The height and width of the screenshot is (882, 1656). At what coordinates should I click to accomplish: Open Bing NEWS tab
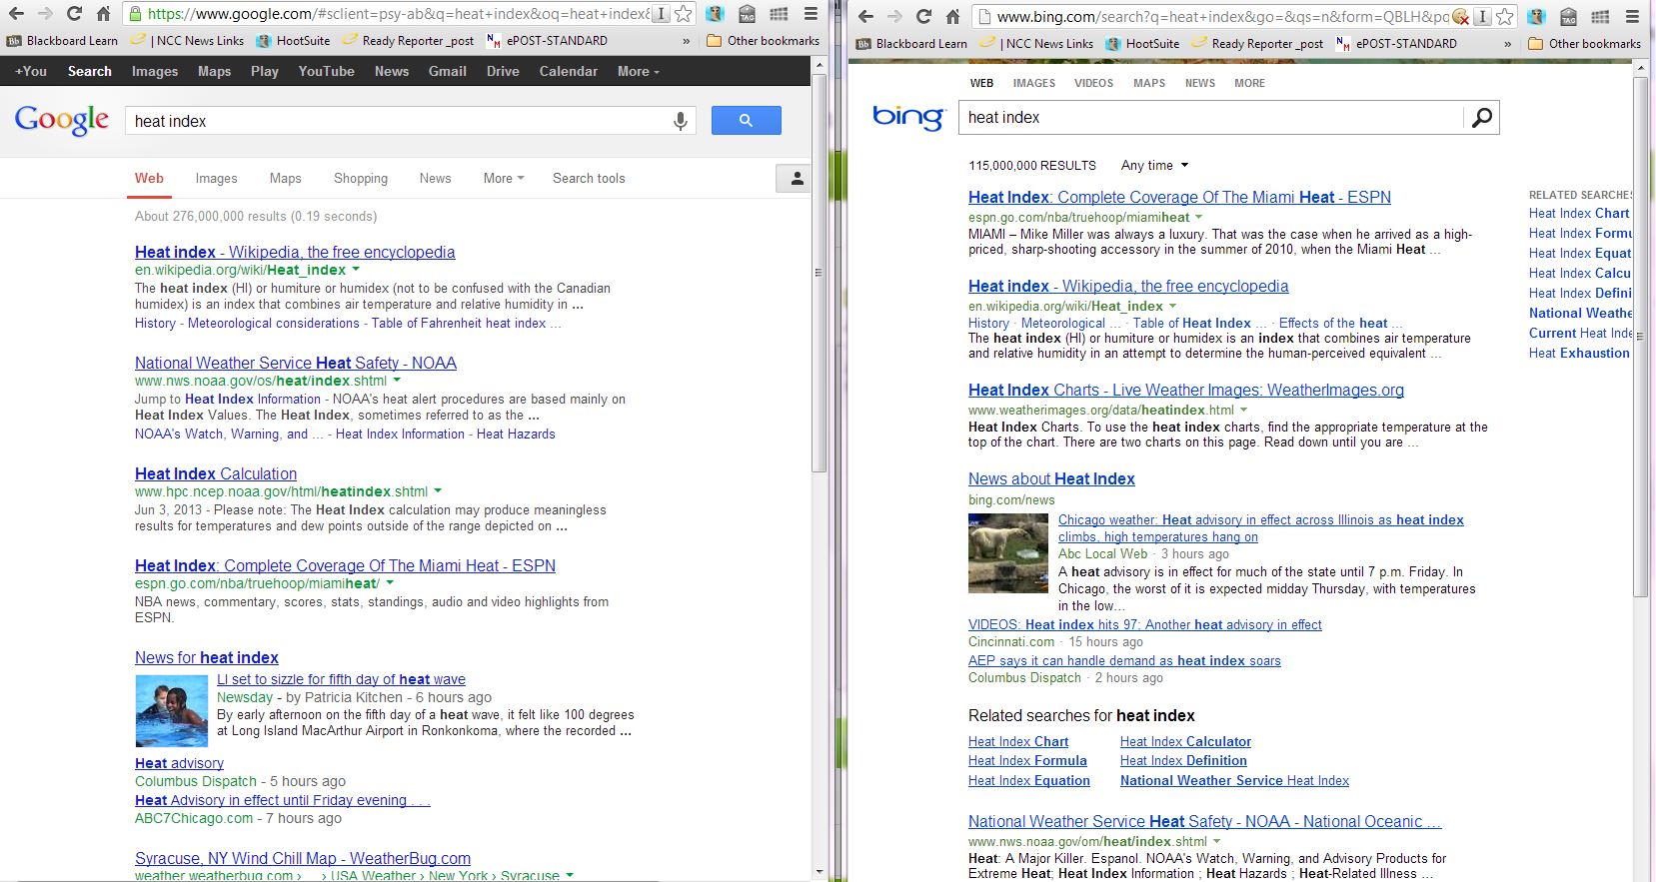tap(1200, 83)
